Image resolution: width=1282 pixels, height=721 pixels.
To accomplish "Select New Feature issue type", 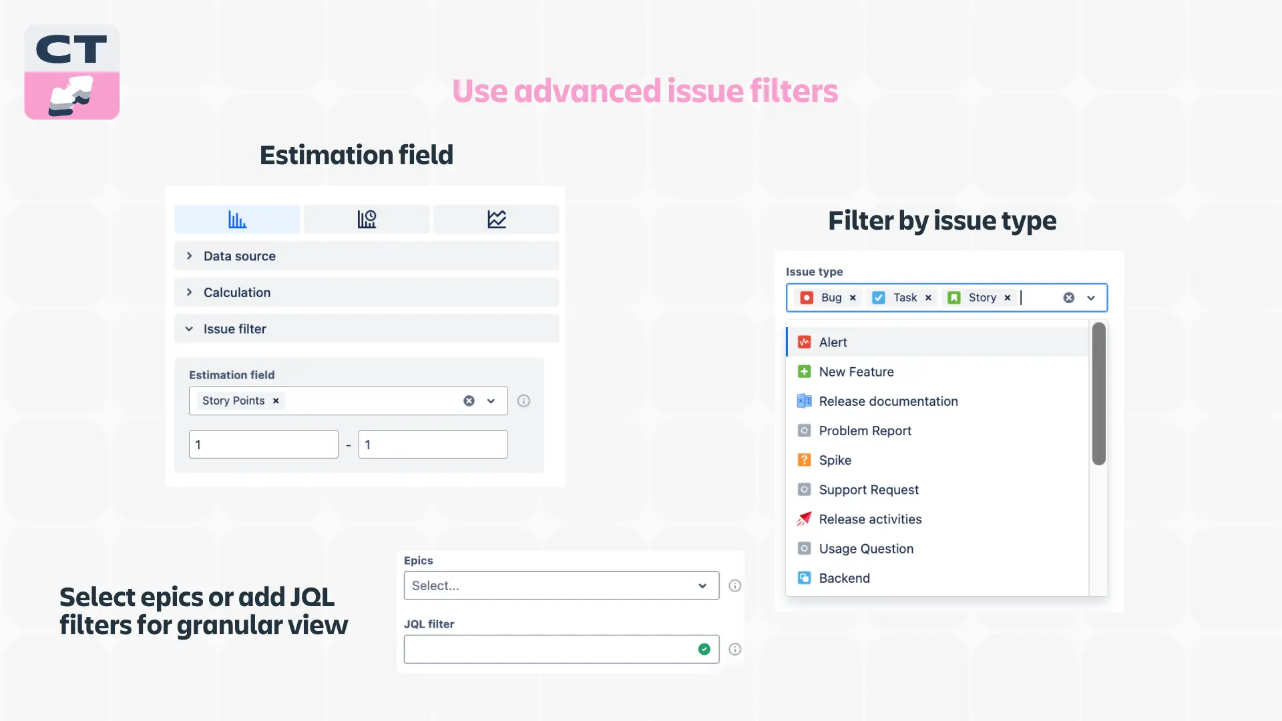I will coord(937,372).
